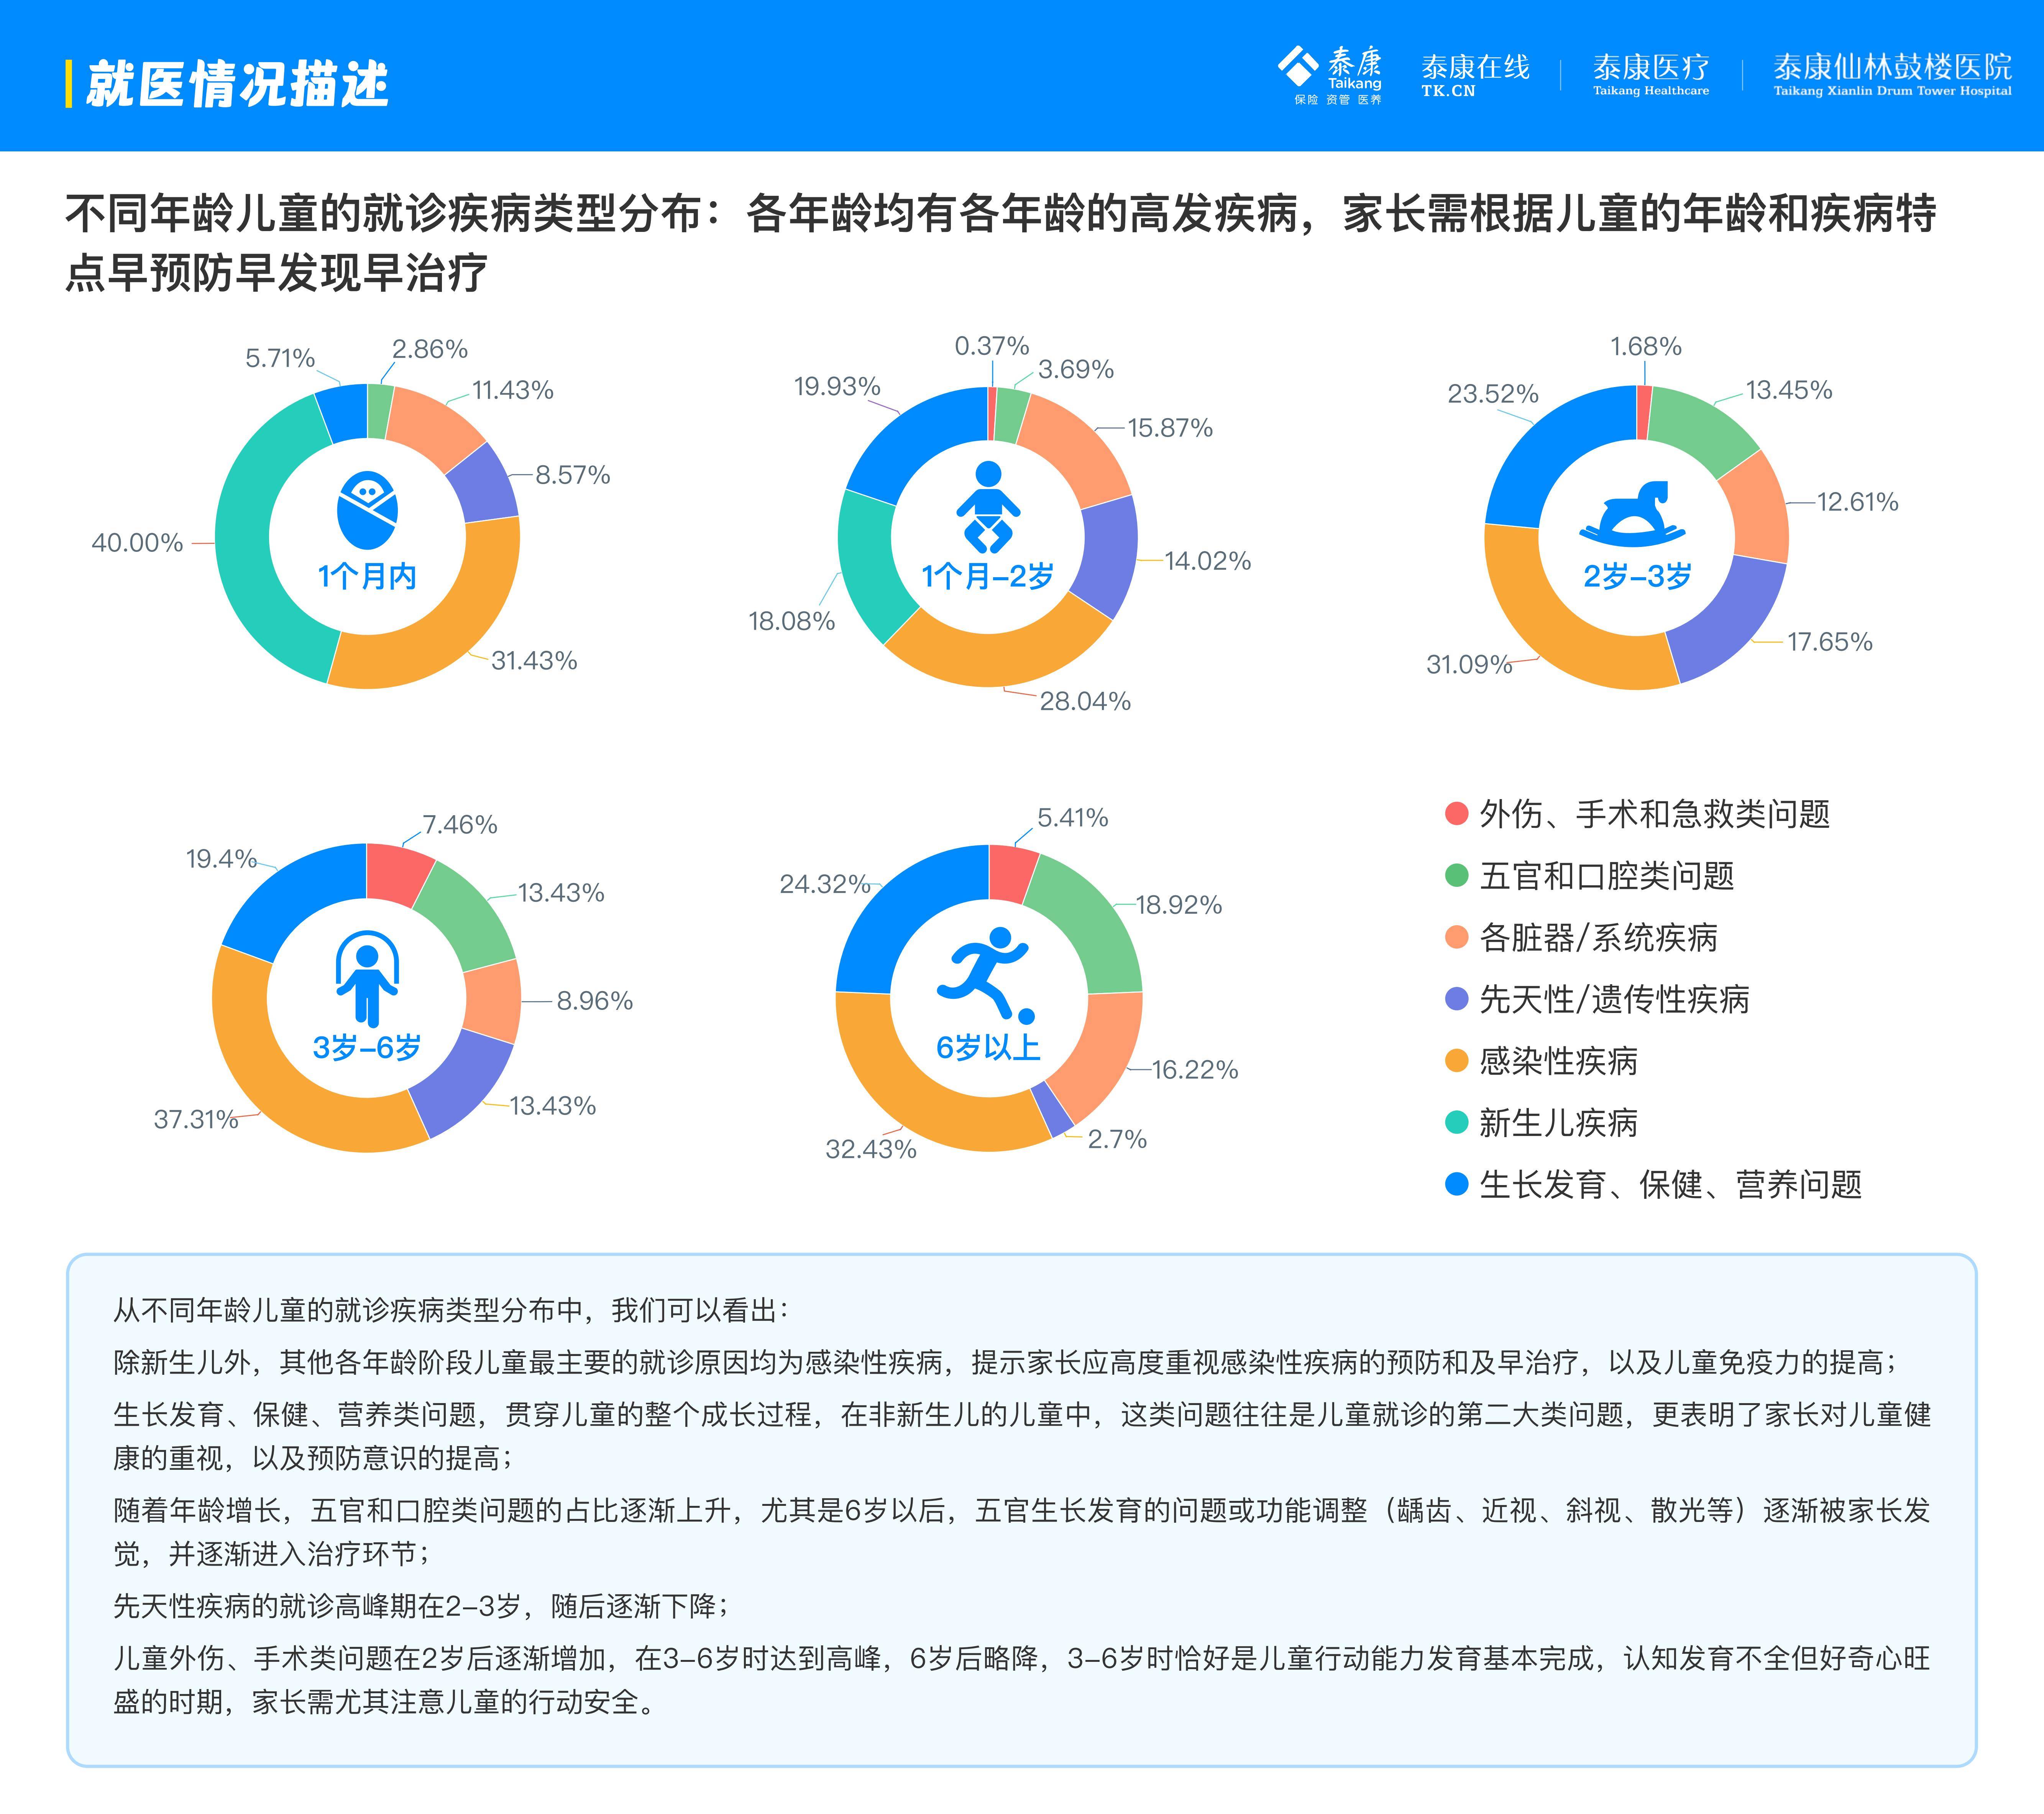Click the 泰康在线 TK.CN logo

click(x=1475, y=75)
